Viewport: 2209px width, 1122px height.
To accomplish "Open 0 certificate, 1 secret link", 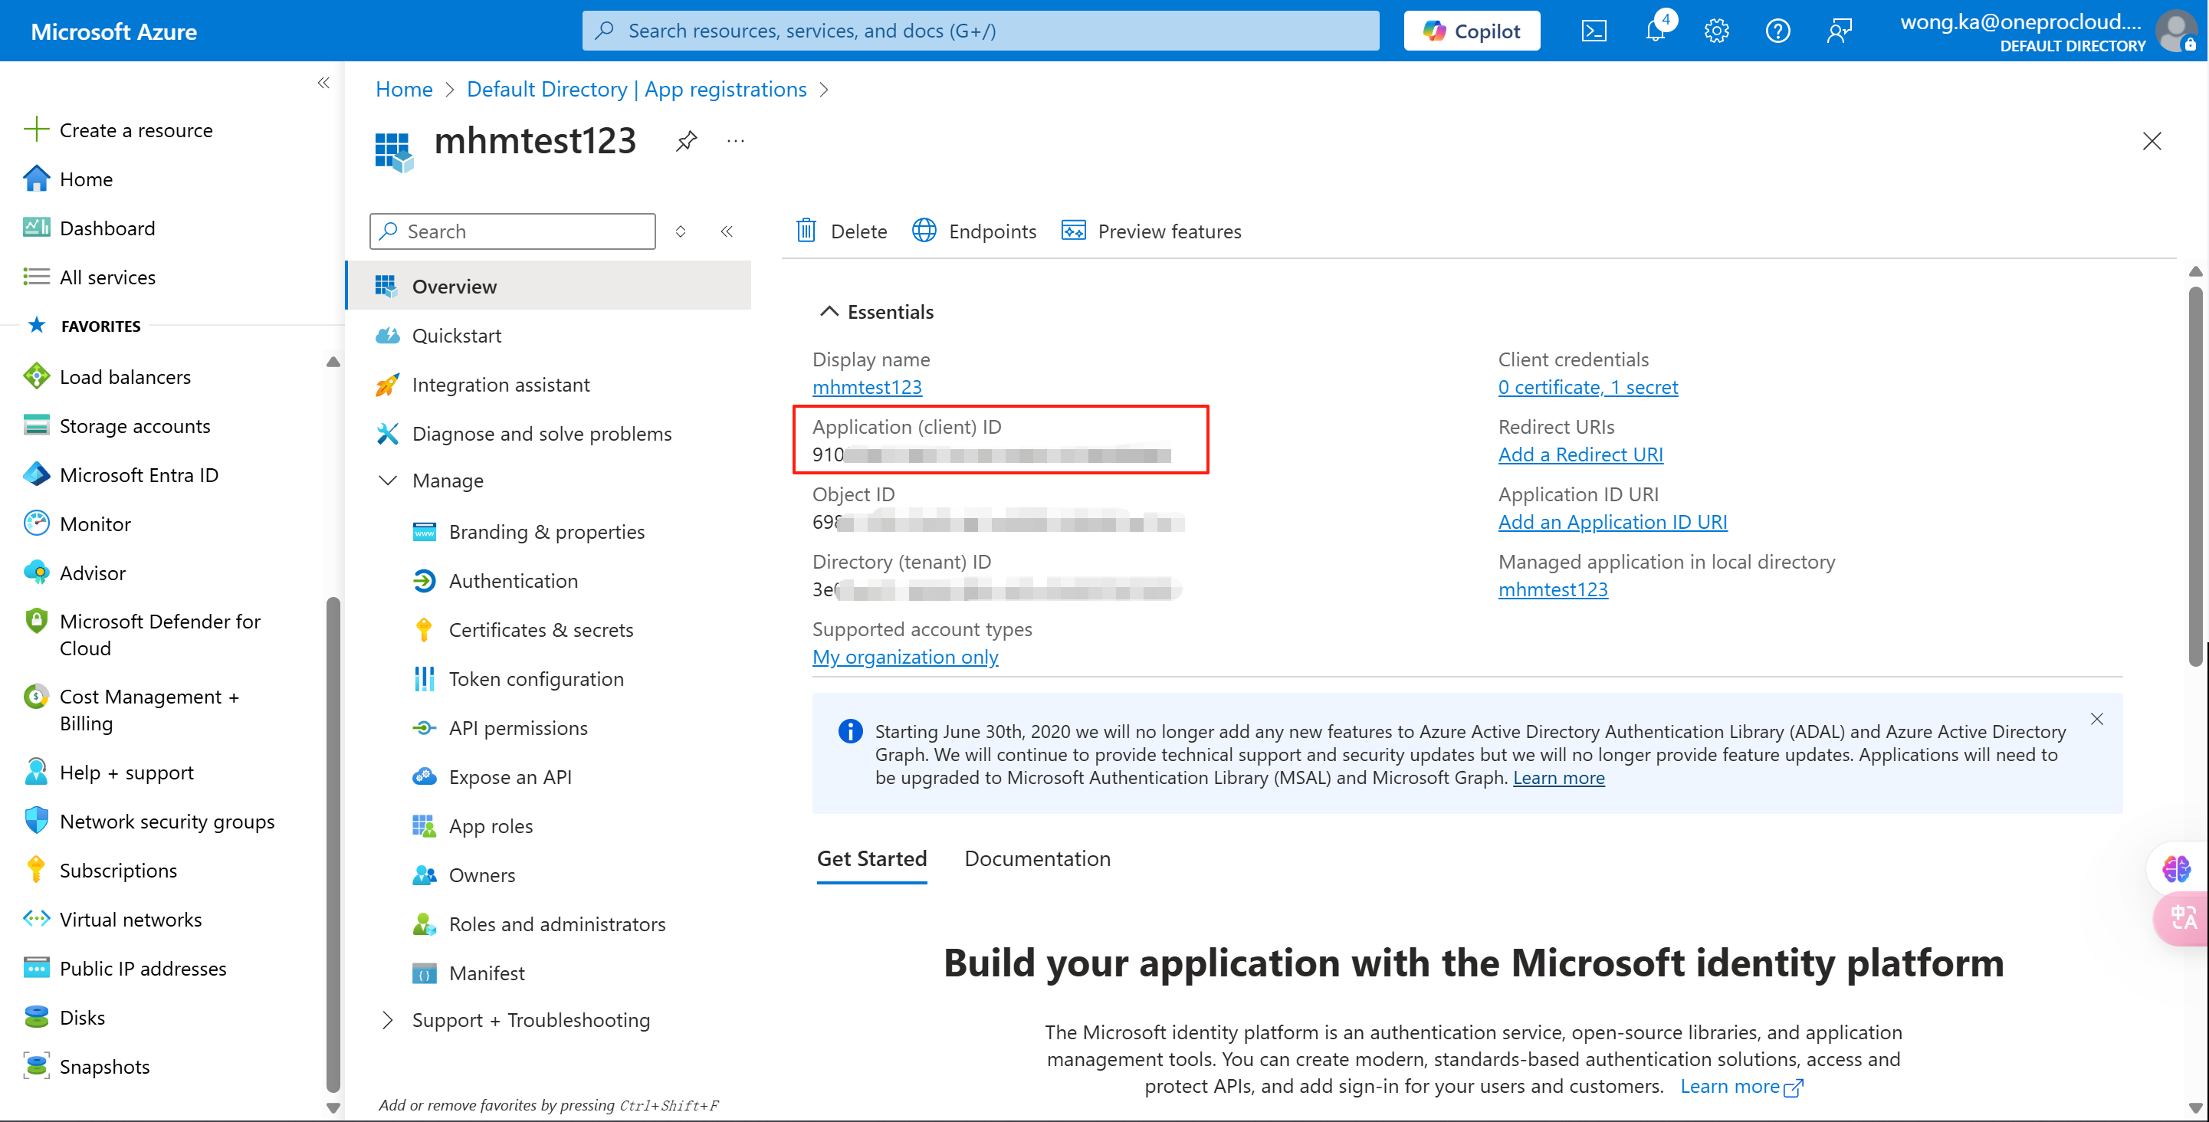I will tap(1587, 388).
